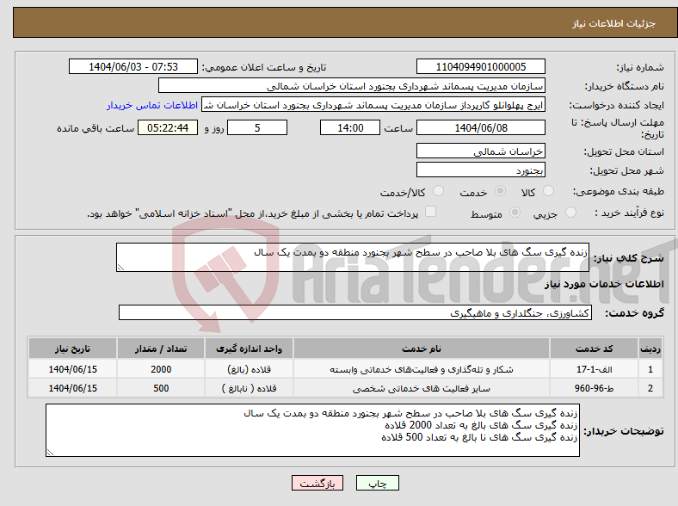Click the delivery city field بجنورد
678x506 pixels.
481,170
